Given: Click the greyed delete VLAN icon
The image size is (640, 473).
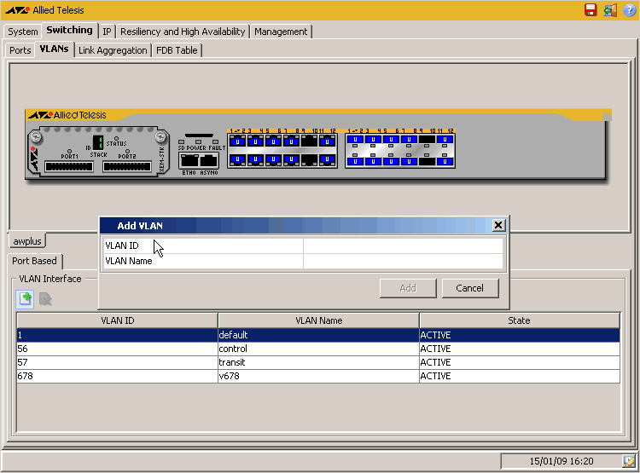Looking at the screenshot, I should (x=45, y=299).
